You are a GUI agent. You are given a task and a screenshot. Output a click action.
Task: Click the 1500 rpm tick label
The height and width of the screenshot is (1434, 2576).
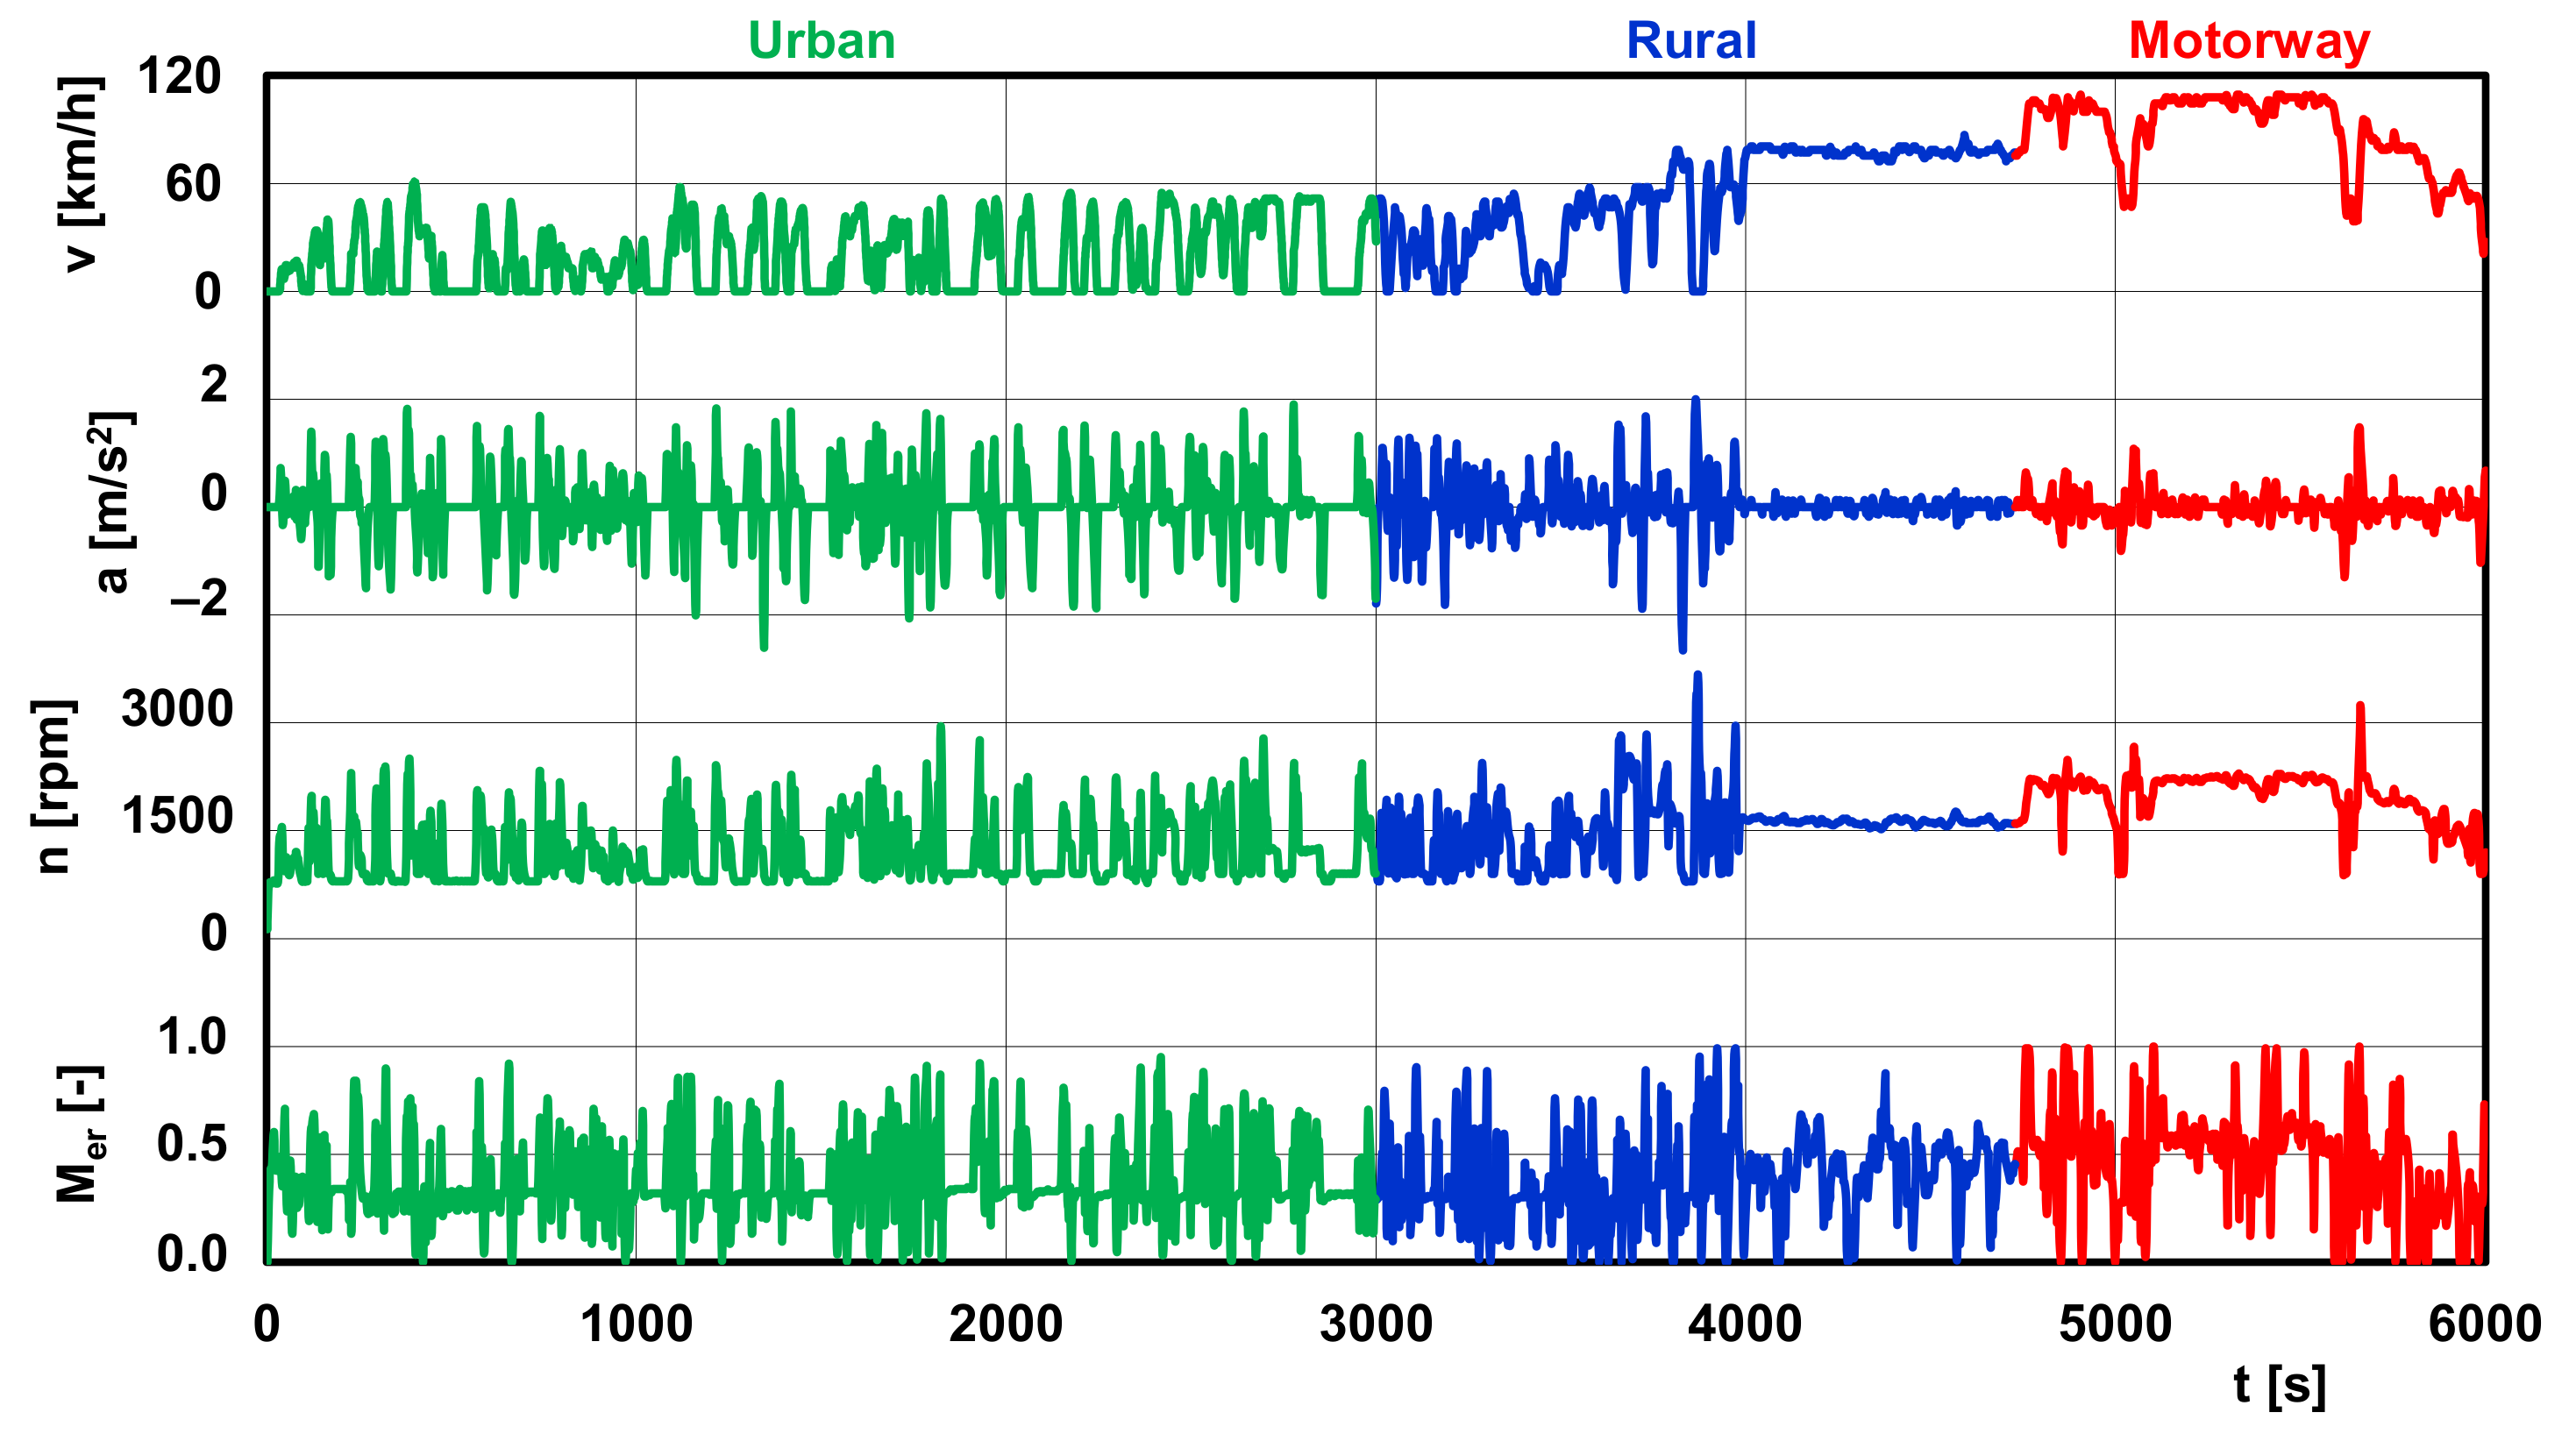pos(177,817)
